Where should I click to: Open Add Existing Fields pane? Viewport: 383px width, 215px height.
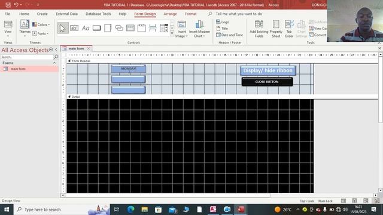click(x=259, y=29)
